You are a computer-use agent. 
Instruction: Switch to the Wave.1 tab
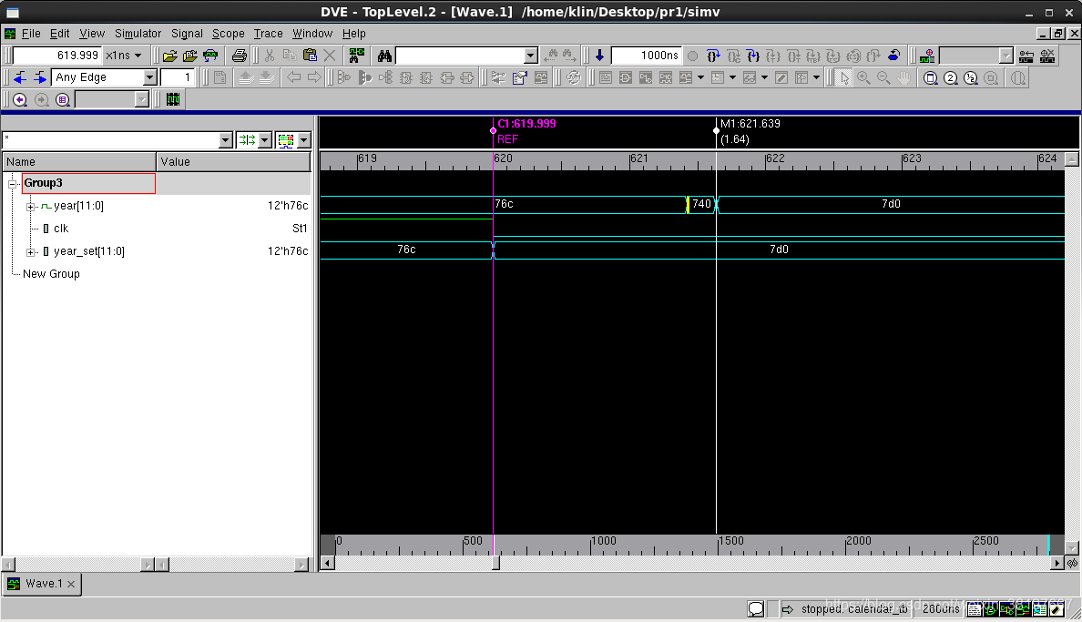click(x=44, y=584)
